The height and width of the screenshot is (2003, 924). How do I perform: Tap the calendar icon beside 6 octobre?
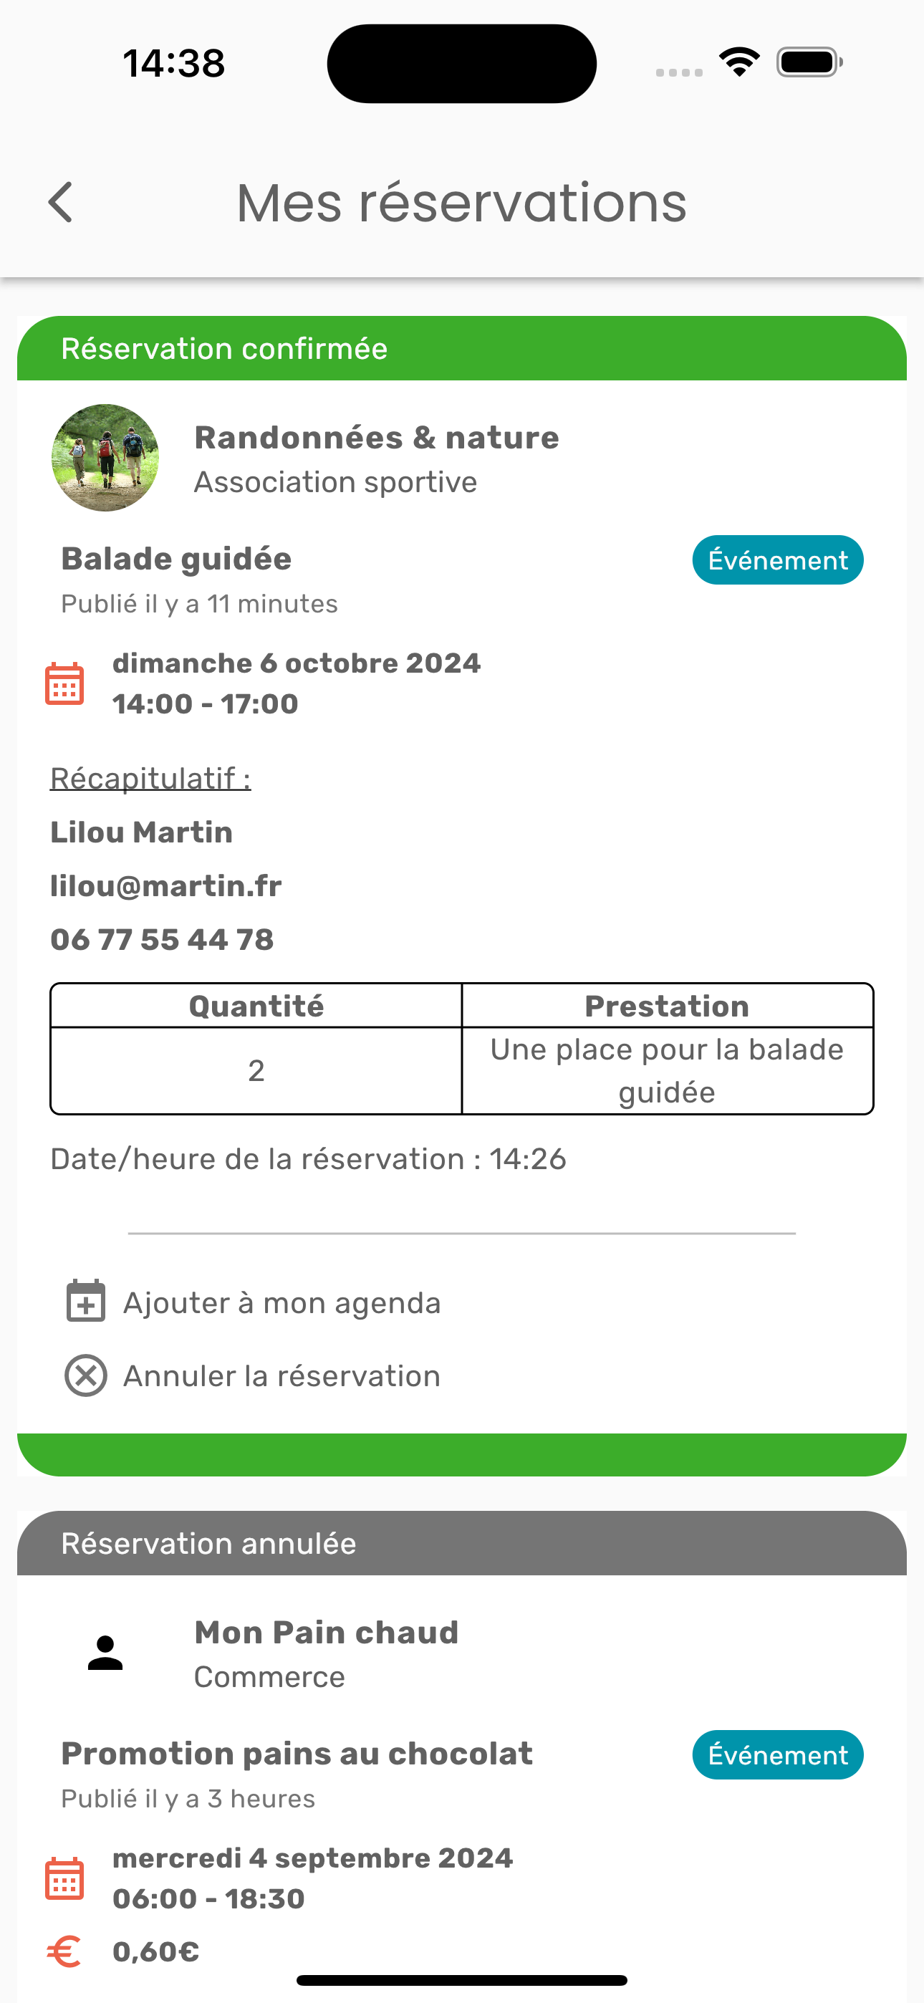pyautogui.click(x=64, y=683)
